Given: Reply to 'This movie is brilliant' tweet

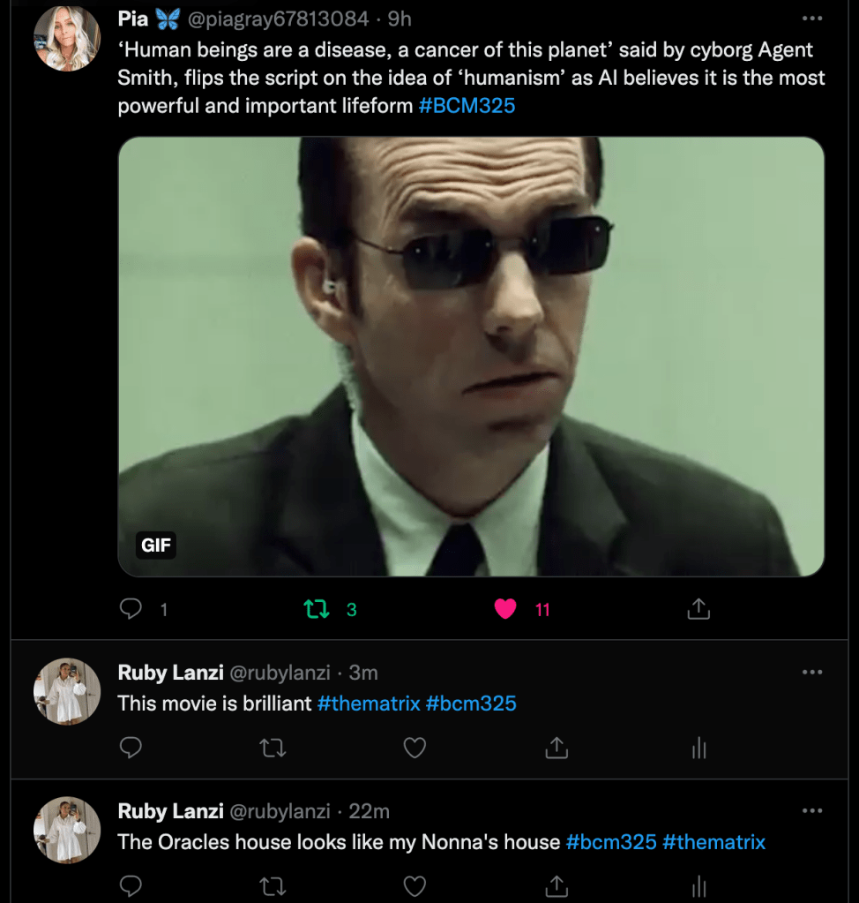Looking at the screenshot, I should (x=131, y=749).
